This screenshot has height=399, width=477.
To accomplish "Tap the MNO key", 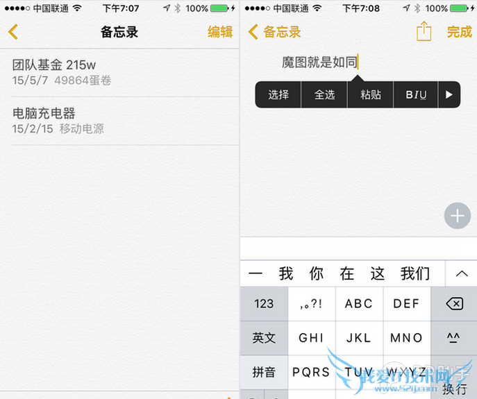I will click(x=407, y=338).
